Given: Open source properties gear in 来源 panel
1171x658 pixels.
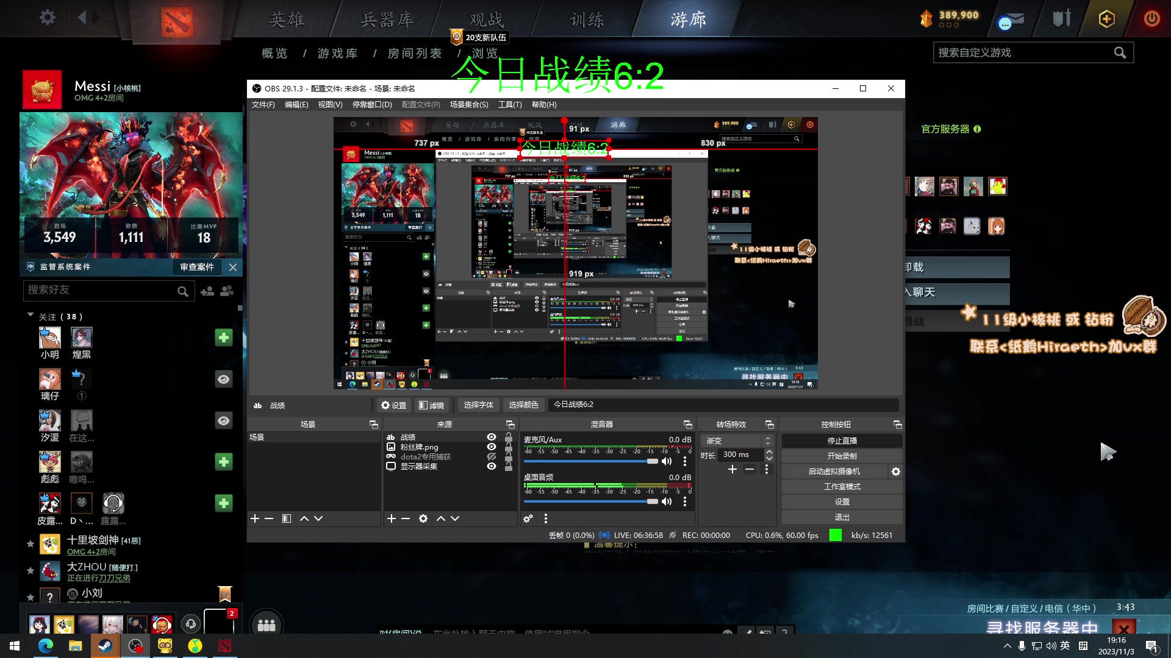Looking at the screenshot, I should click(x=423, y=518).
